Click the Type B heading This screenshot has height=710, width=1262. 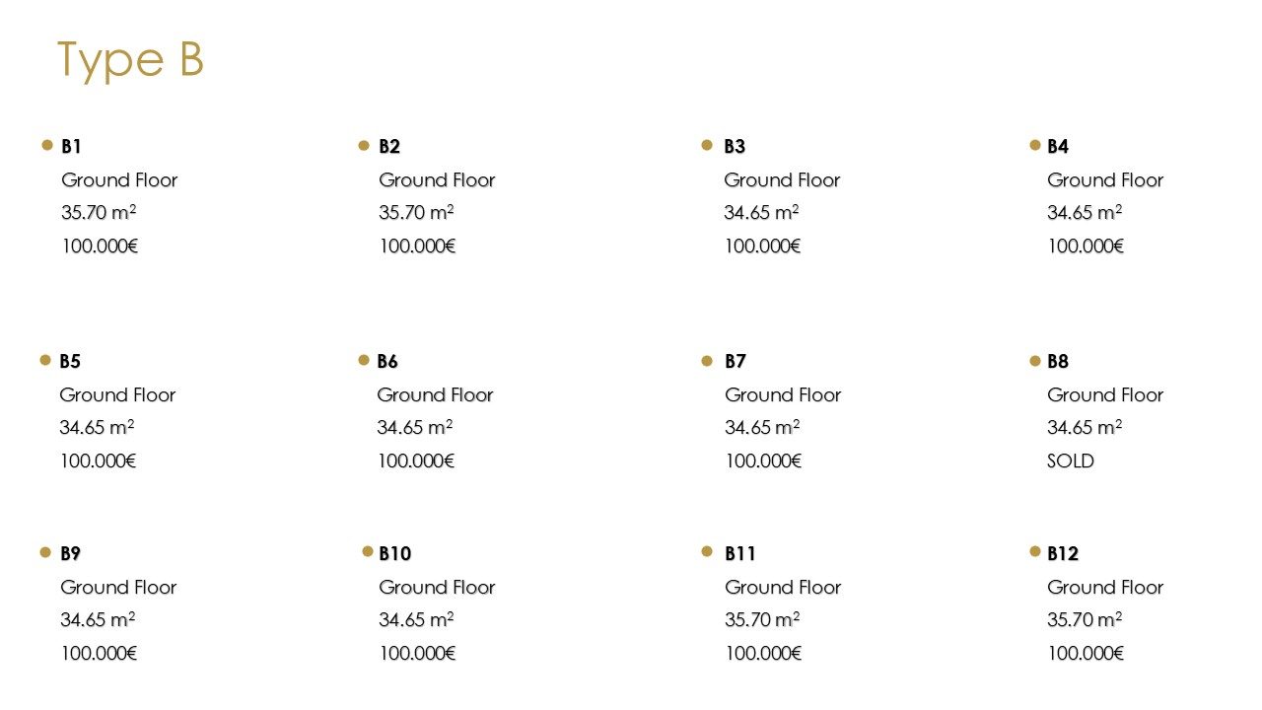pos(130,60)
